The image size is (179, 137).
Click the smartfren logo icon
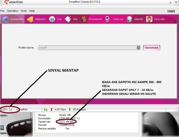tap(6, 2)
